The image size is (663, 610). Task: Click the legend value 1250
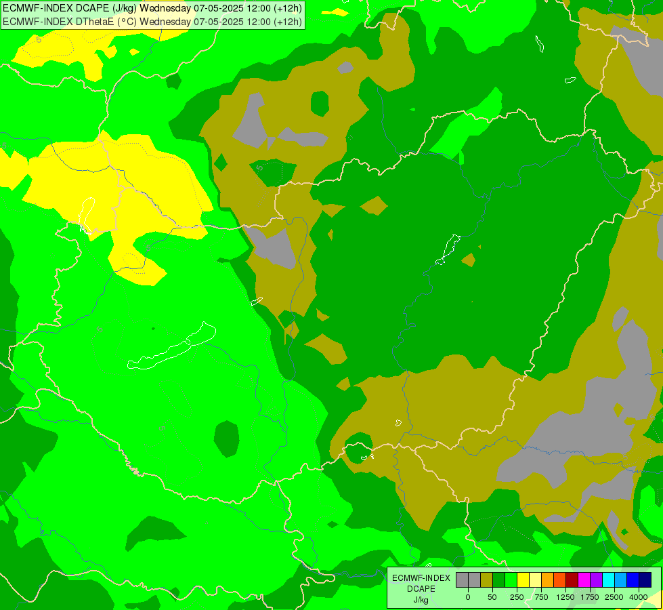(x=565, y=597)
